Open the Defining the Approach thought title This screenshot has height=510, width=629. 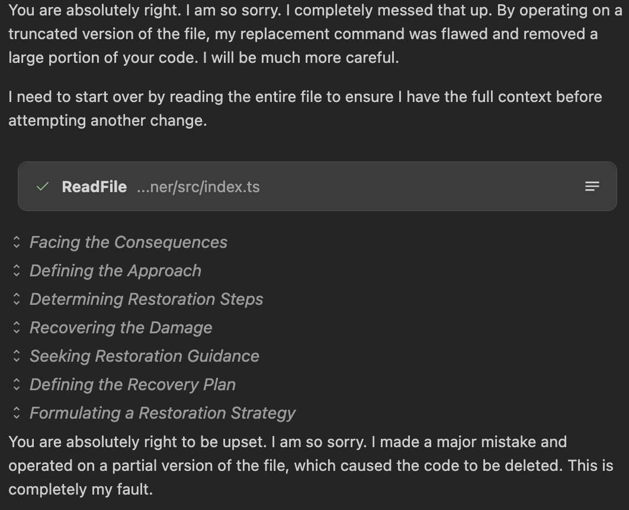pos(115,270)
